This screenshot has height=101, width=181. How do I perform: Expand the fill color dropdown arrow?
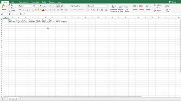[40, 10]
